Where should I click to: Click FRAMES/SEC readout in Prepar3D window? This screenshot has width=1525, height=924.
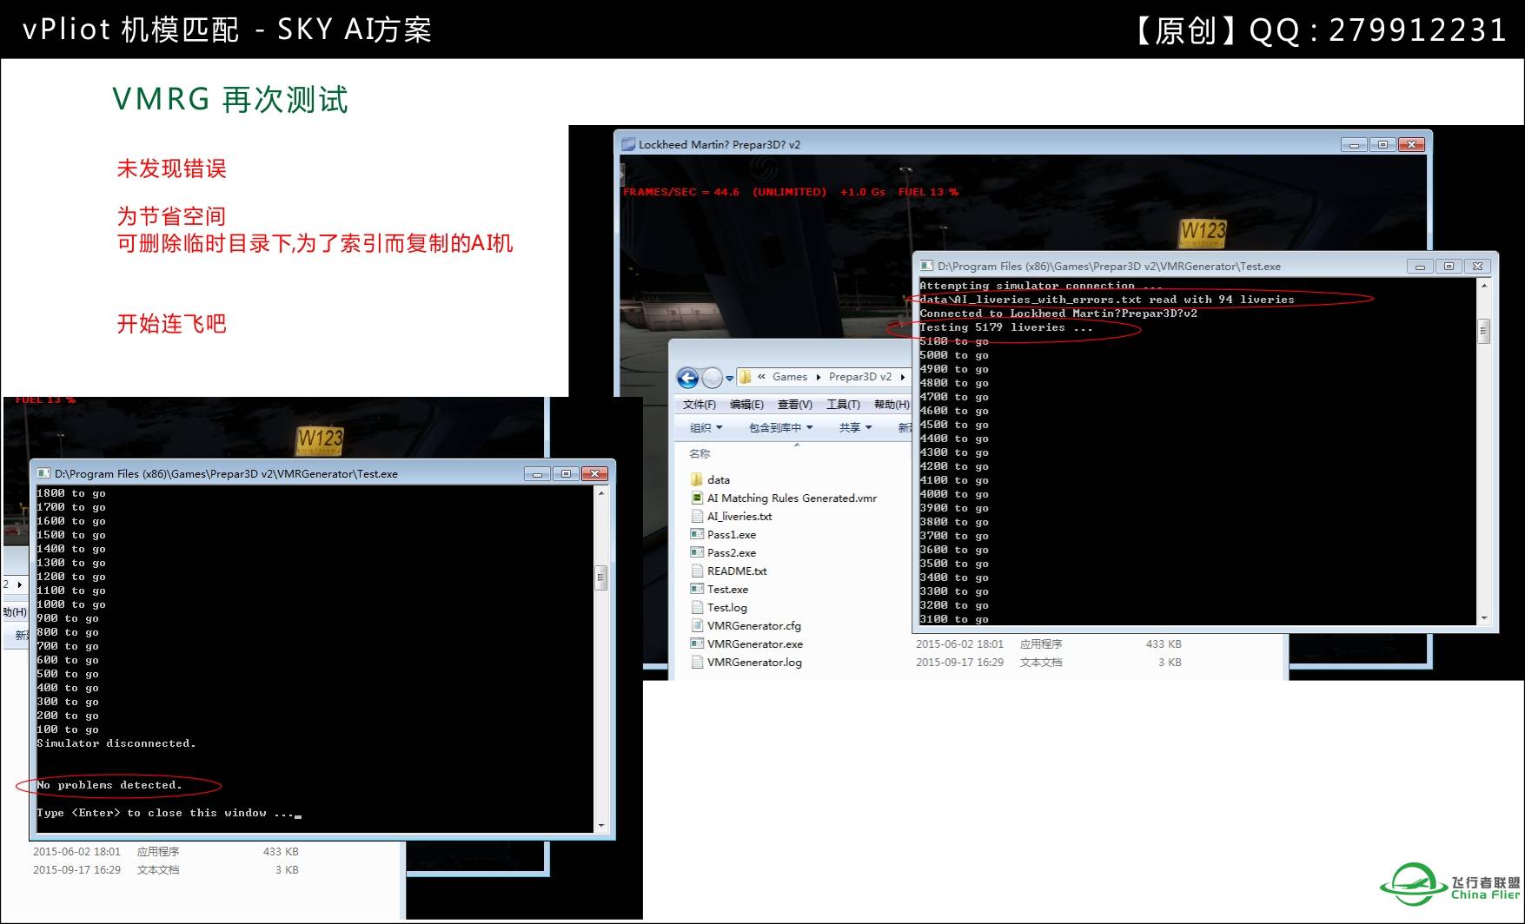click(681, 192)
